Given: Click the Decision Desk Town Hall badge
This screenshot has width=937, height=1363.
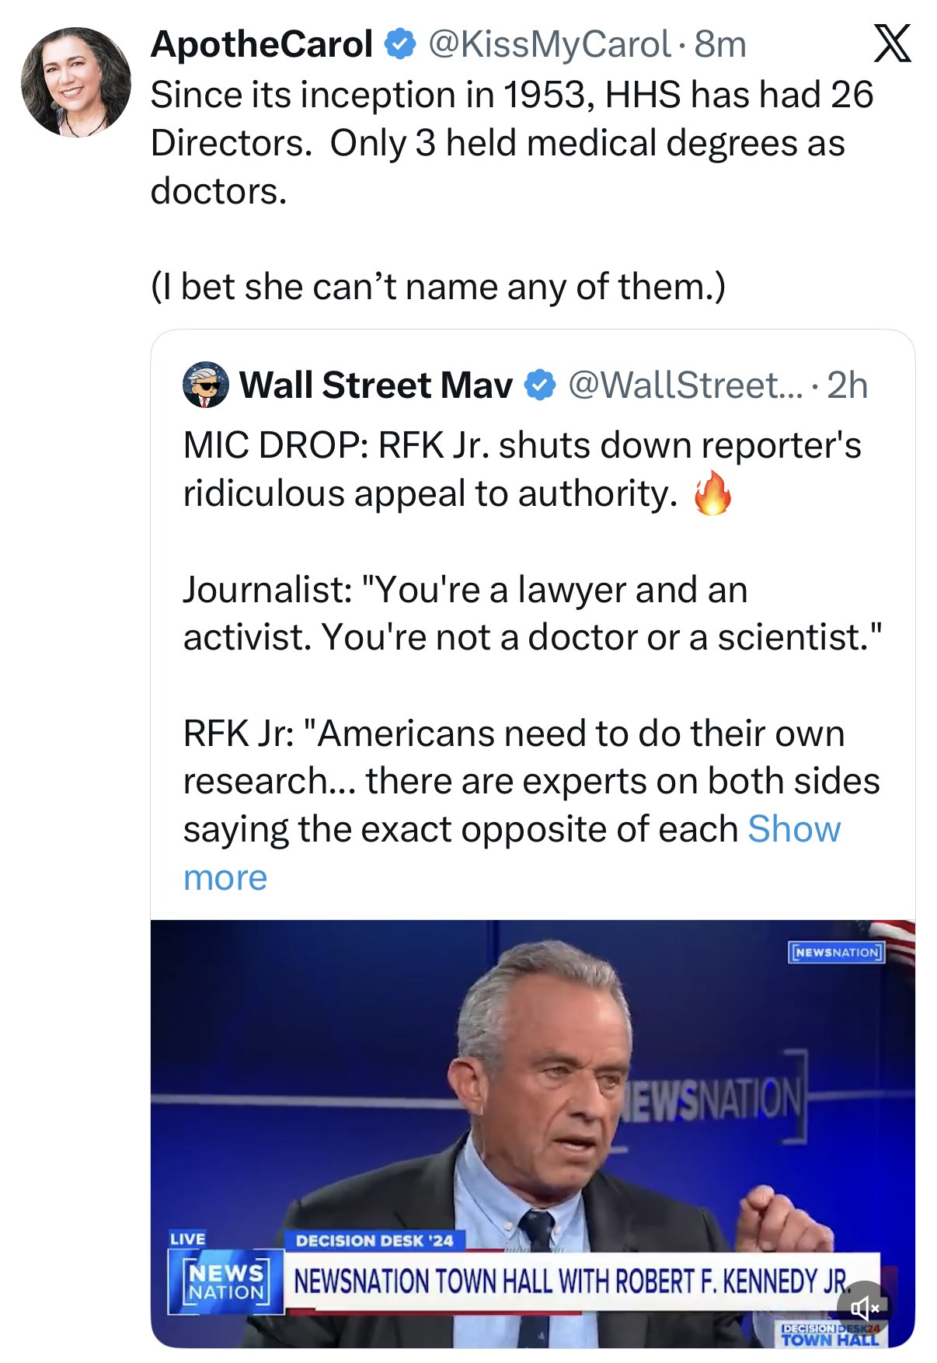Looking at the screenshot, I should click(x=830, y=1333).
